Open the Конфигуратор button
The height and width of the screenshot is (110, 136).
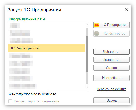coord(112,33)
